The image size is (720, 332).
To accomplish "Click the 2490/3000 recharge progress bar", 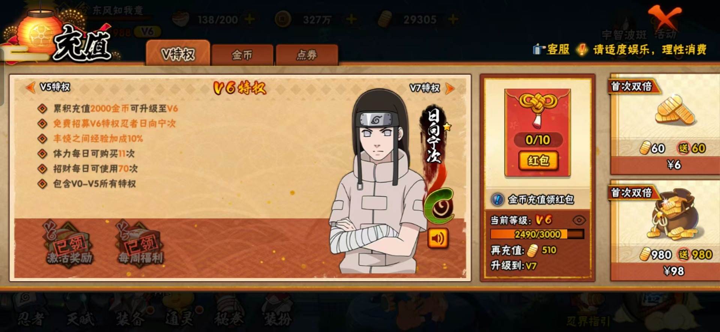I will click(537, 234).
